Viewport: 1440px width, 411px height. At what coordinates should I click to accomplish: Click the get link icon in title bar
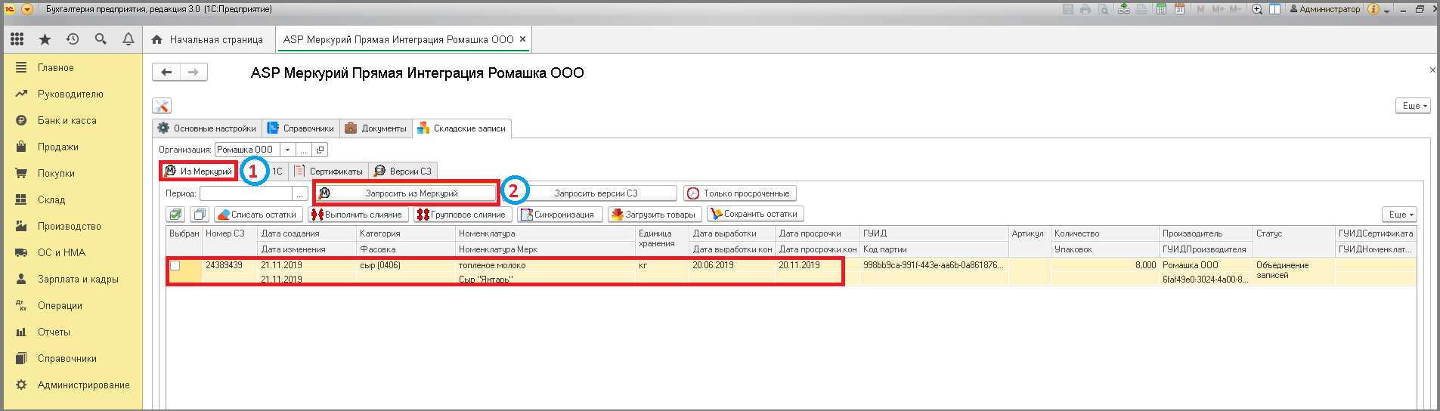[x=1124, y=9]
